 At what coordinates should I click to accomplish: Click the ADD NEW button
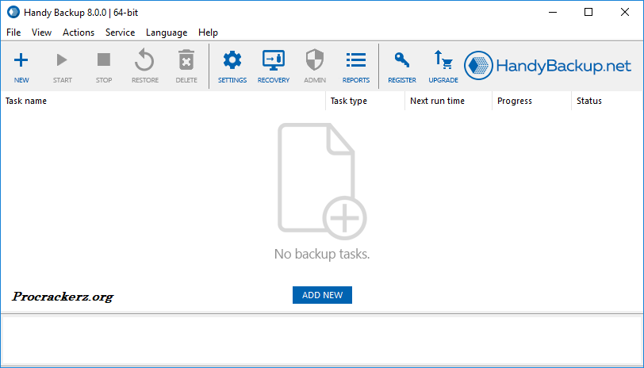coord(322,295)
